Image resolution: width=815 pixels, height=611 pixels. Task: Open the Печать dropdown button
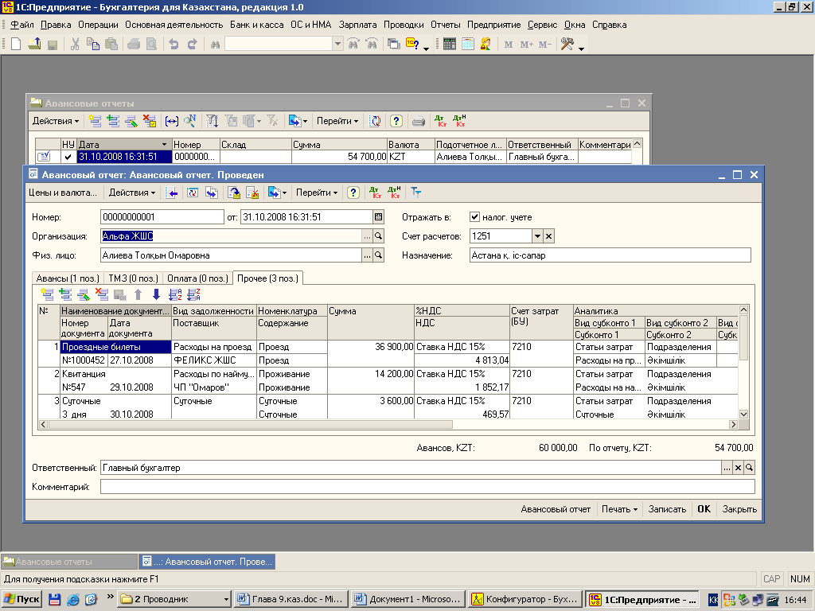(x=619, y=509)
